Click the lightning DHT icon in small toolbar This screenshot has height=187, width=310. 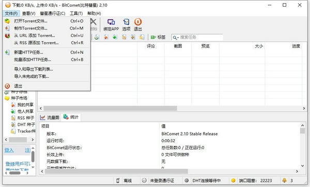tap(133, 37)
